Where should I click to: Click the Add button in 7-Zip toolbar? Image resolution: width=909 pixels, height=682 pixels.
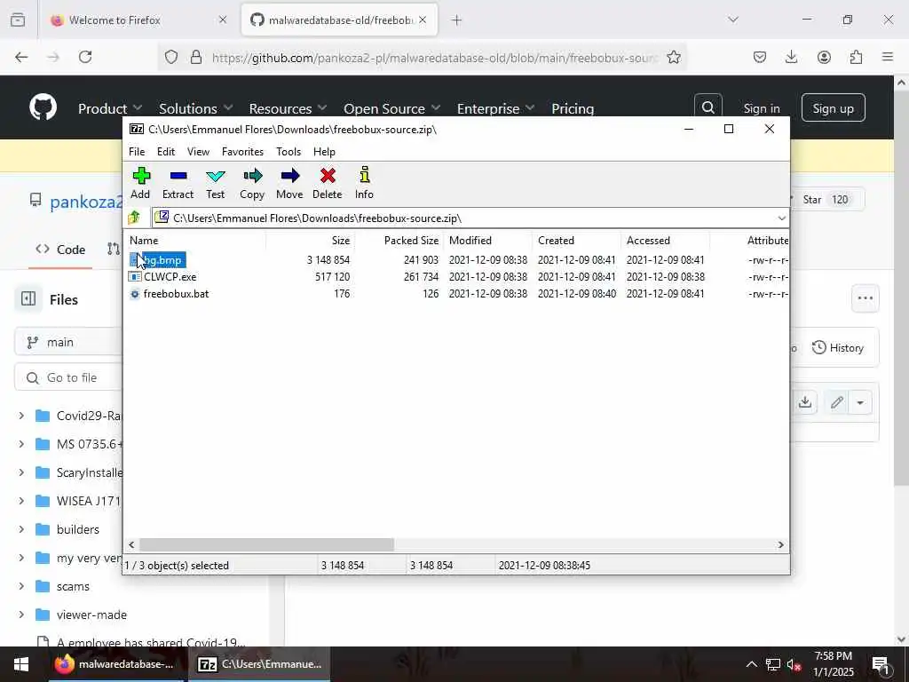(140, 183)
